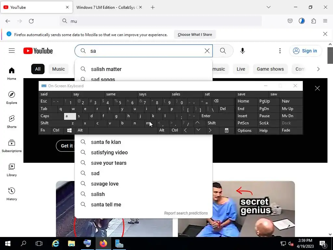Go back in Firefox
Screen dimensions: 333x250
(8, 21)
